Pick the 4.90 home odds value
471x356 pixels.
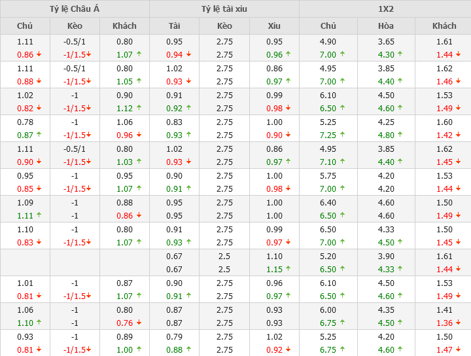pyautogui.click(x=328, y=41)
